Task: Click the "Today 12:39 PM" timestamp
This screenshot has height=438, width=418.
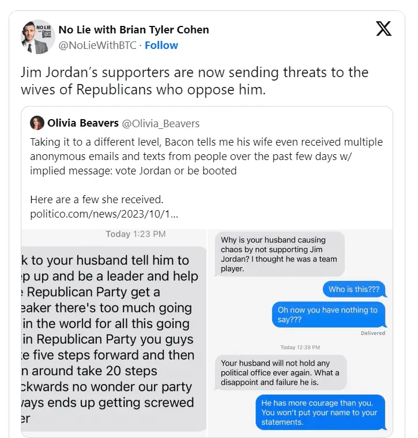Action: coord(300,347)
